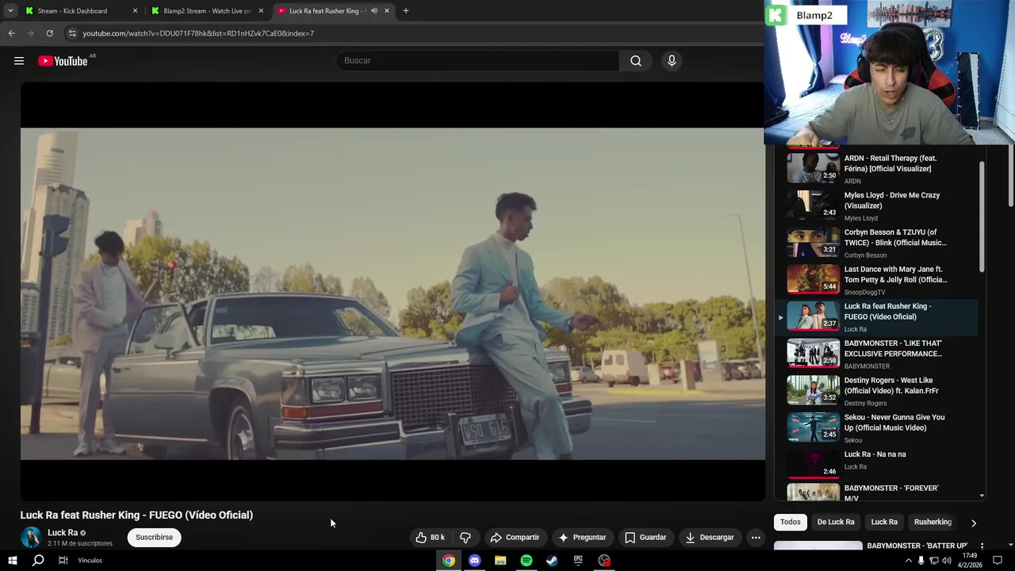
Task: Open Discord from the taskbar
Action: point(474,561)
